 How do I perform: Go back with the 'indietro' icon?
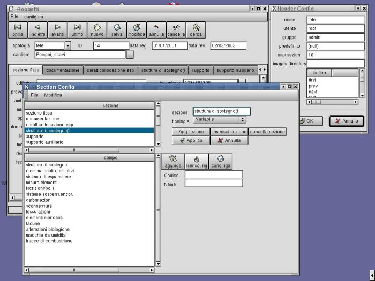click(x=37, y=30)
